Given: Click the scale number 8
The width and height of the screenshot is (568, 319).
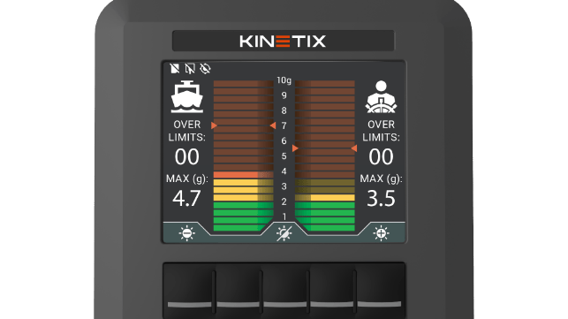Looking at the screenshot, I should pyautogui.click(x=284, y=110).
